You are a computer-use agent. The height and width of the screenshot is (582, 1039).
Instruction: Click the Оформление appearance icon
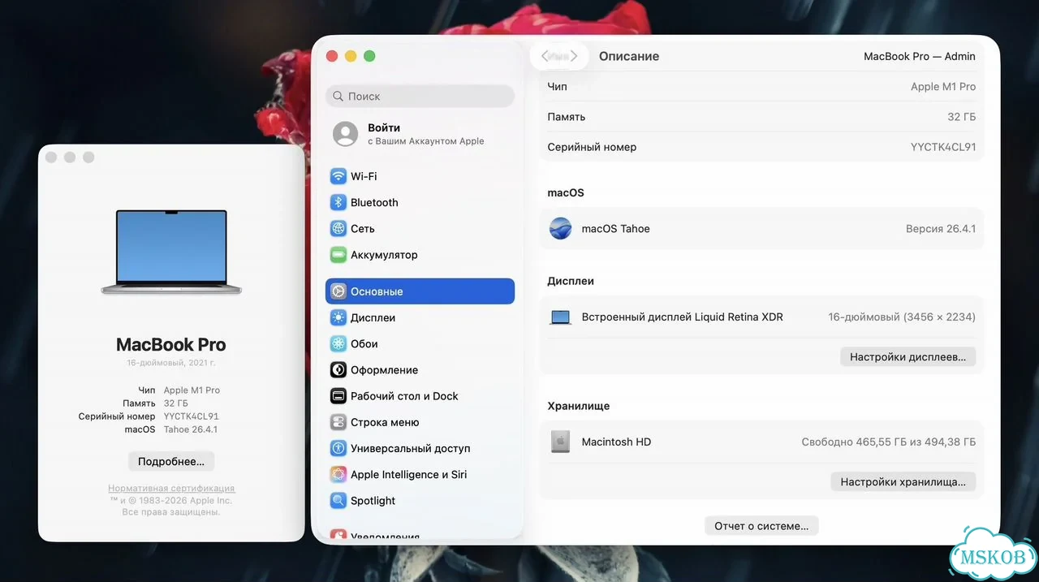click(x=338, y=370)
